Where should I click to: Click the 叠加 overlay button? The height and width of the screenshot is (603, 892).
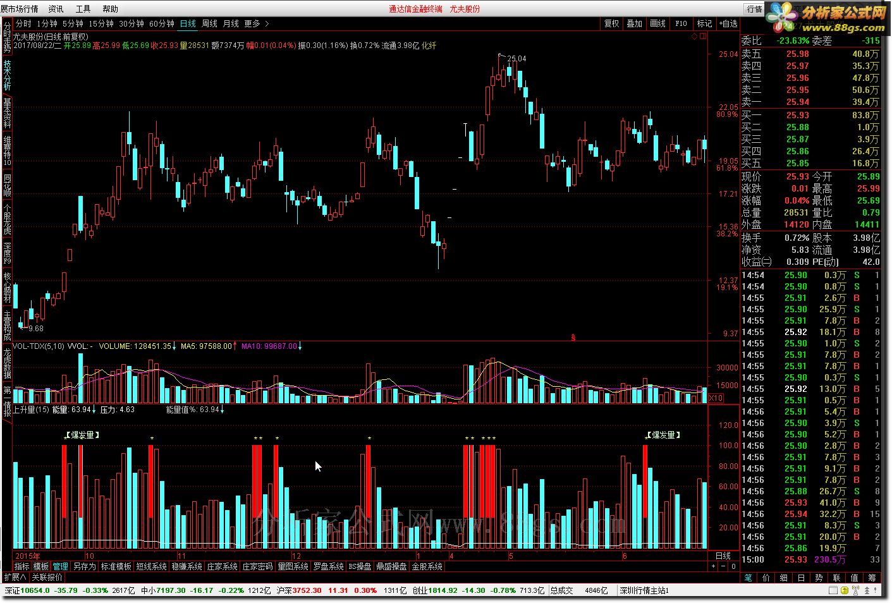pos(635,23)
